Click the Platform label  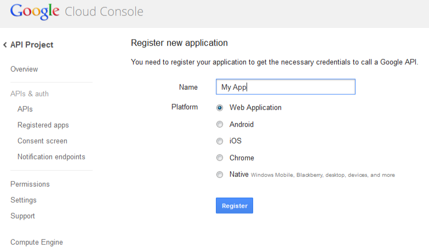tap(185, 107)
